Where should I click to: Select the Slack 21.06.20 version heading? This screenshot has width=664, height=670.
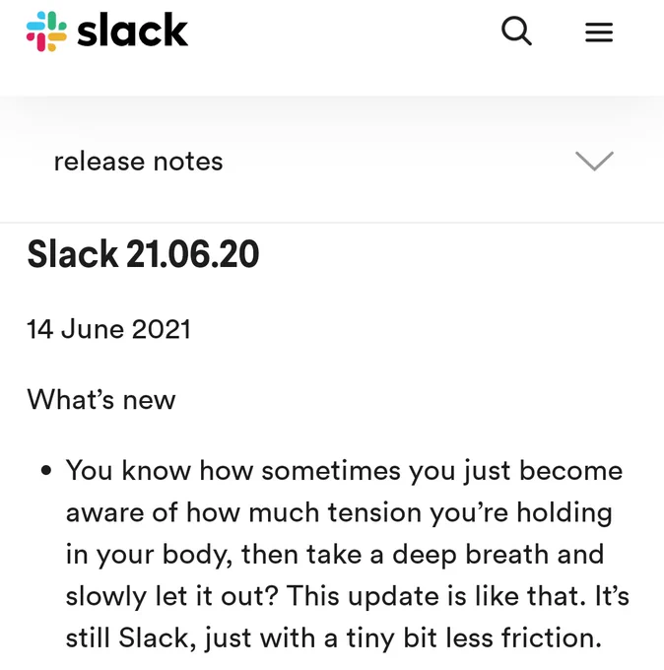[143, 254]
